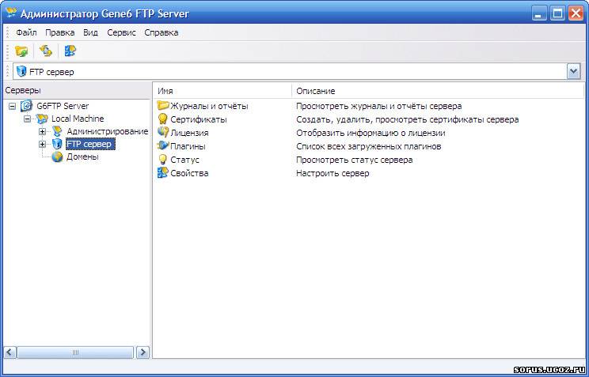
Task: Click description 'Список всех загруженных плагинов'
Action: (x=368, y=146)
